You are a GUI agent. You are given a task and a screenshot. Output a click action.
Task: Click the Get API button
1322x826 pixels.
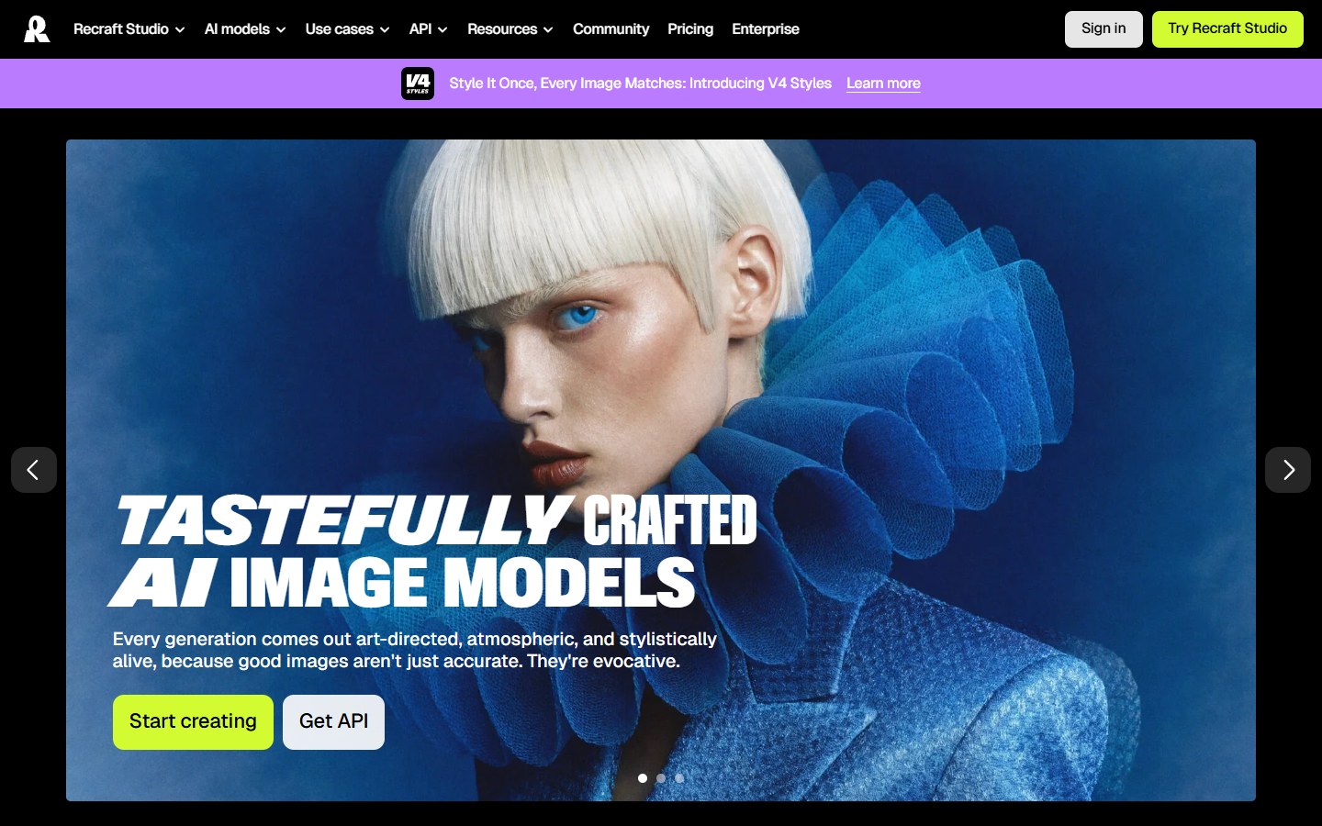333,722
